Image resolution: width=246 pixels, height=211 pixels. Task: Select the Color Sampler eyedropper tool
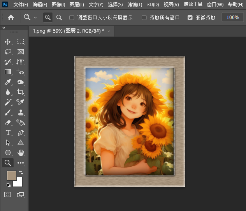coord(20,102)
